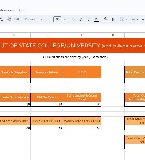The image size is (145, 160).
Task: Select the Books & Supplies header cell
Action: click(15, 72)
